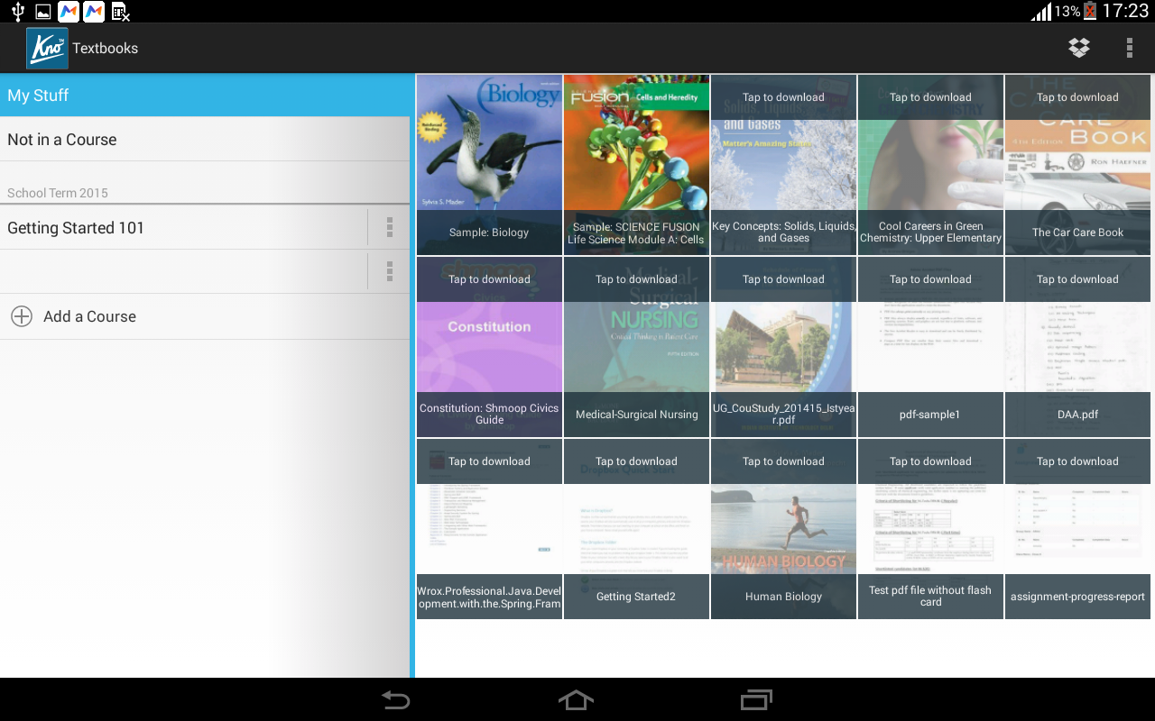
Task: Open the overflow menu in the top bar
Action: [1129, 48]
